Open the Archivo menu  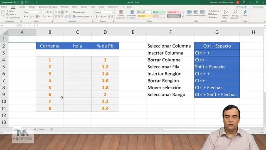click(4, 7)
